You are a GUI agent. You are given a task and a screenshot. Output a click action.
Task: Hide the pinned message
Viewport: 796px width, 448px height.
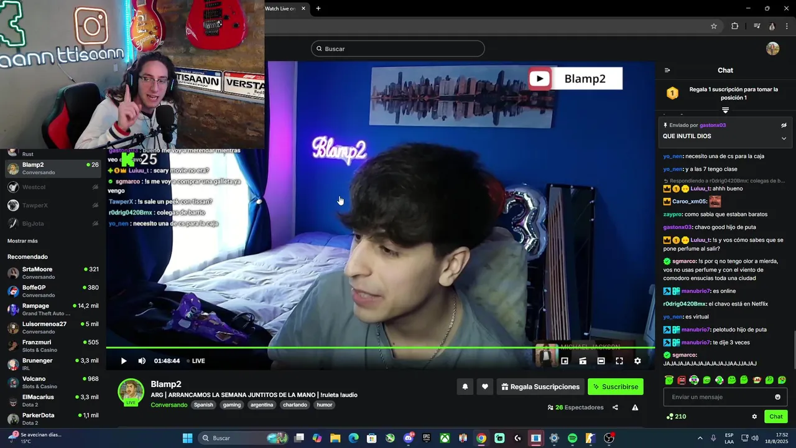click(x=784, y=125)
